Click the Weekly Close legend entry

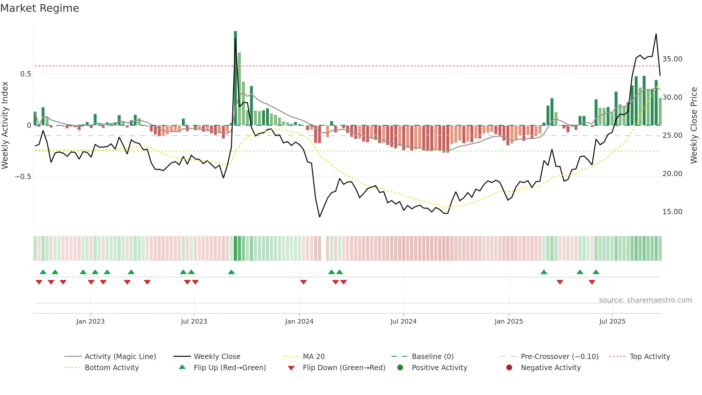click(x=207, y=356)
